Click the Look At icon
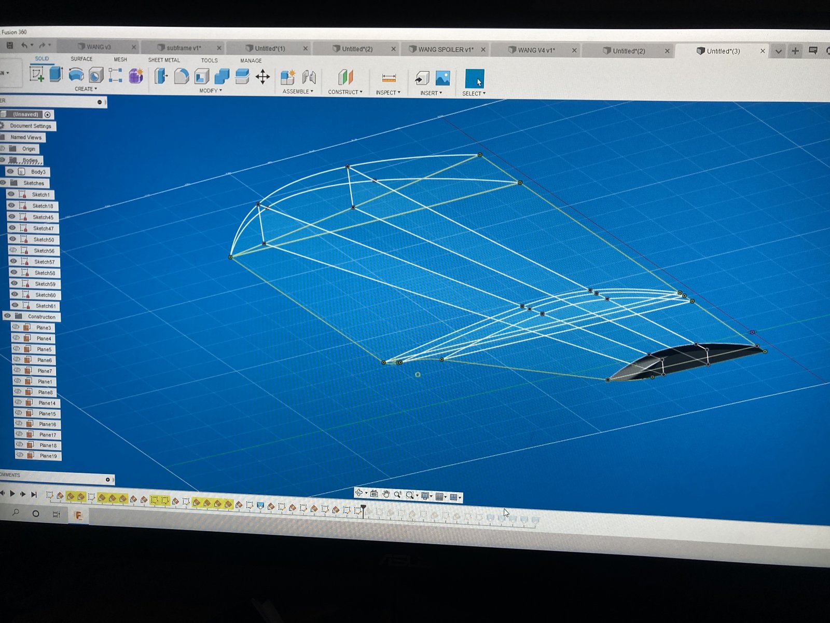This screenshot has width=830, height=623. [374, 494]
